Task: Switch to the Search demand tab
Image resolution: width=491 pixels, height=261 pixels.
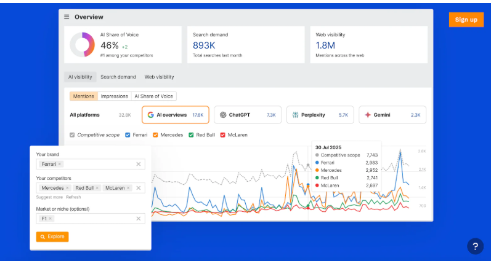Action: pos(118,77)
